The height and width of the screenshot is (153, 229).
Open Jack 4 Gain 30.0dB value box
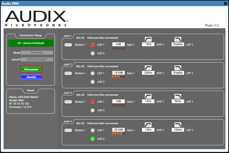point(118,130)
